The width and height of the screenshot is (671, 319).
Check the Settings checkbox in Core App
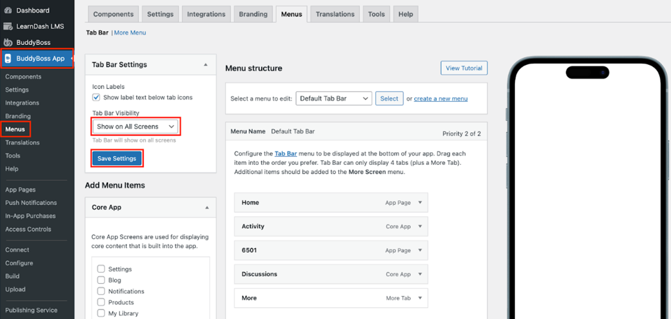tap(101, 269)
